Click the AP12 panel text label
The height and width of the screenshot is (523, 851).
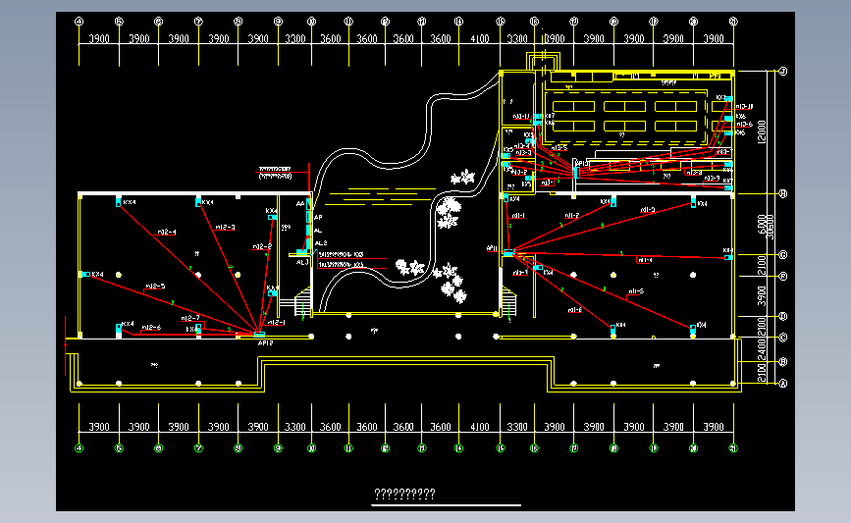265,343
